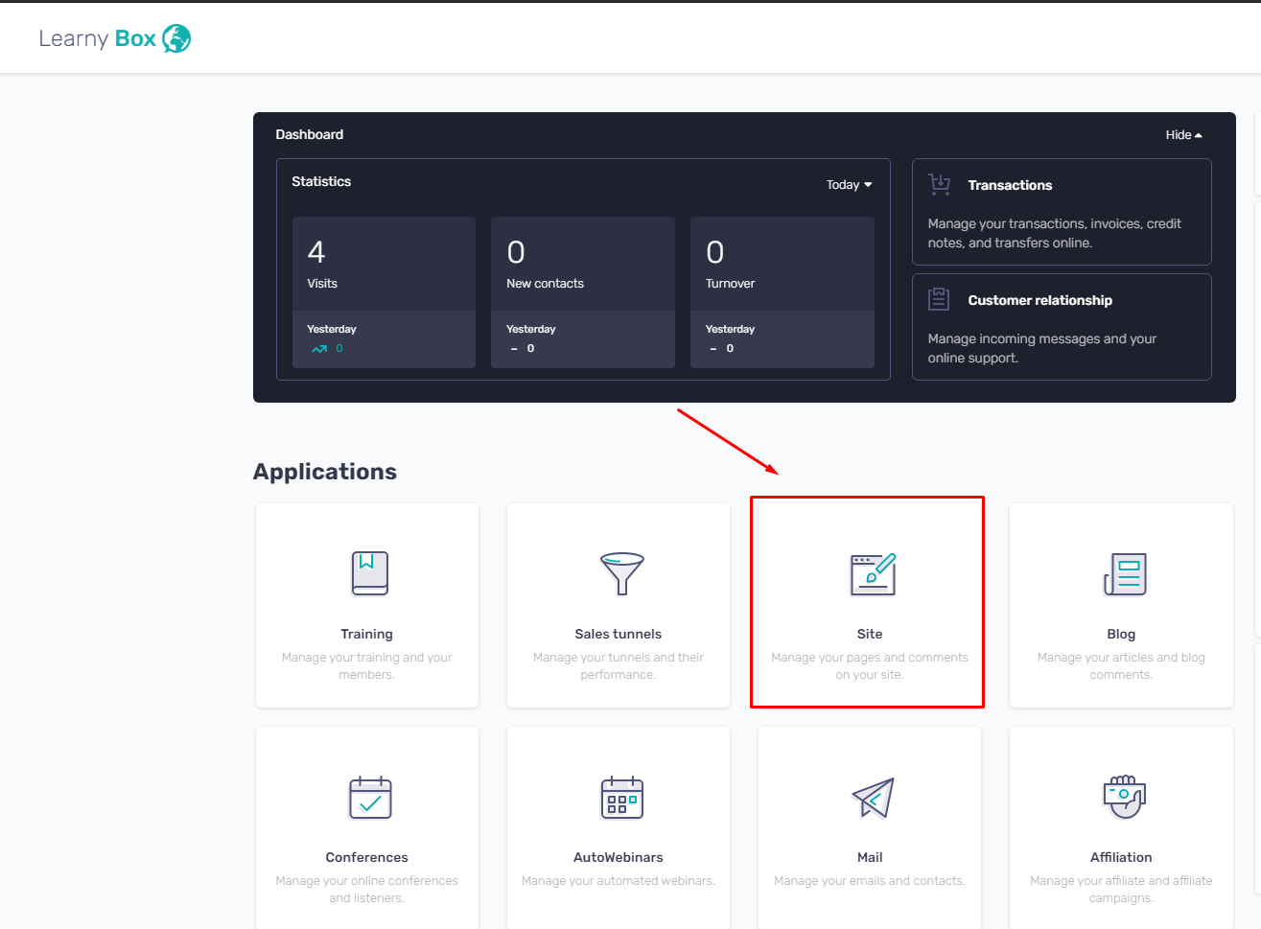
Task: Click the Site application title
Action: (x=870, y=634)
